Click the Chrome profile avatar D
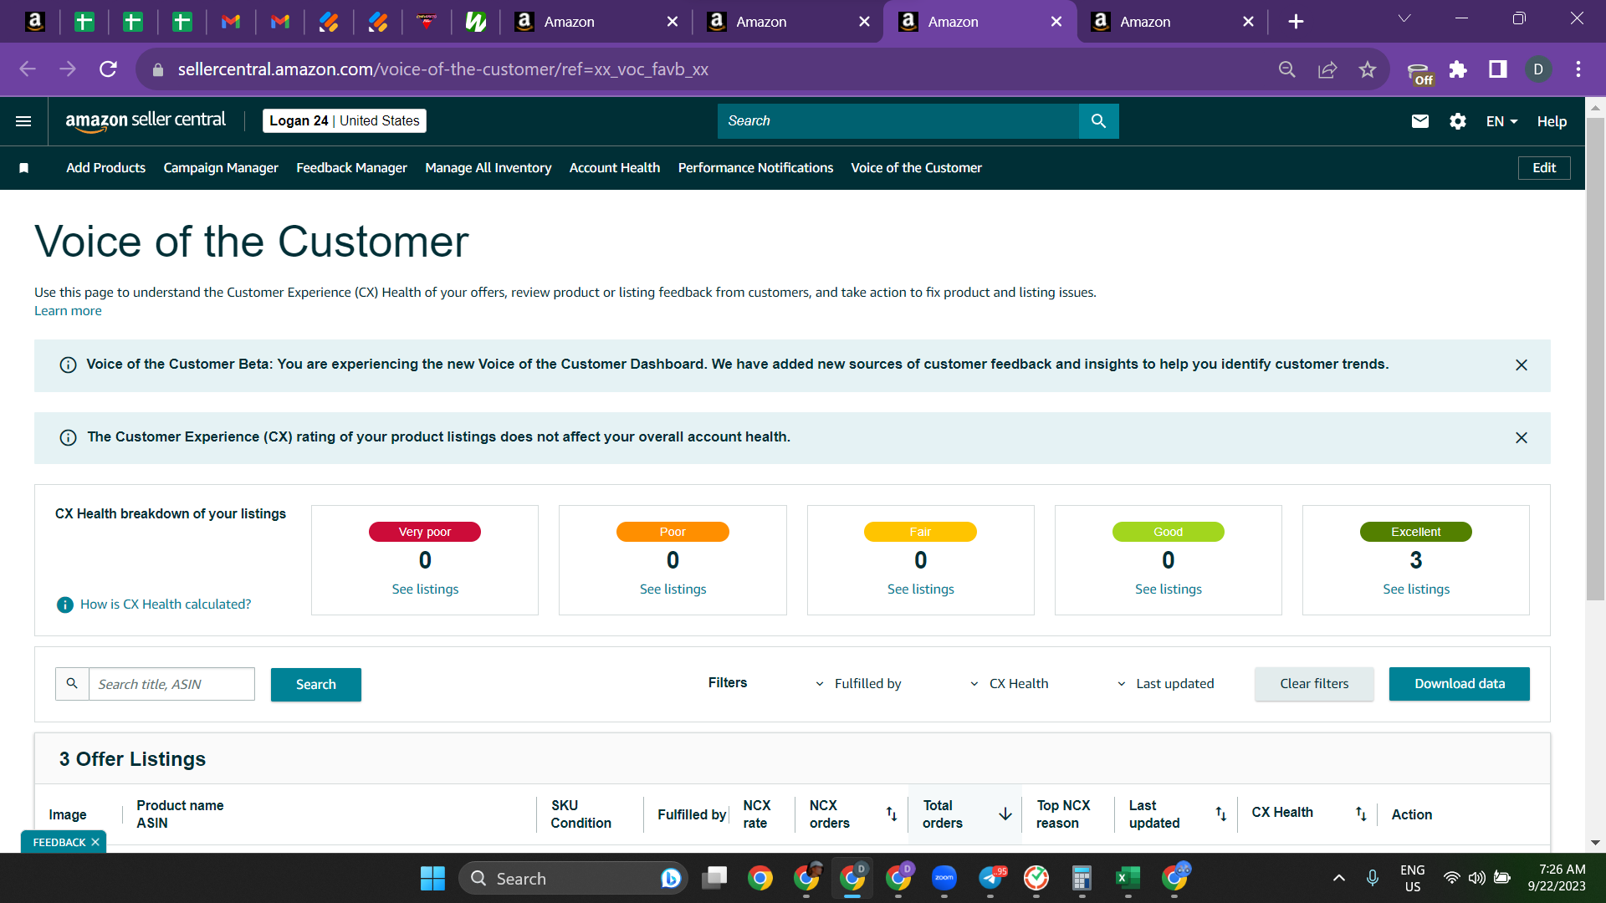 pyautogui.click(x=1538, y=69)
